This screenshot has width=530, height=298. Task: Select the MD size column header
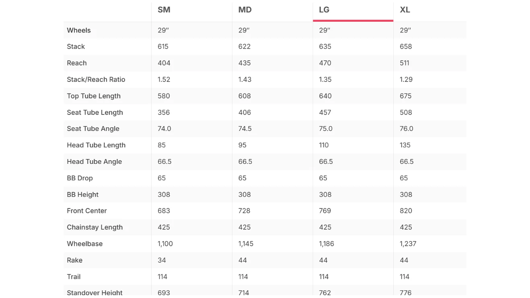click(x=245, y=10)
